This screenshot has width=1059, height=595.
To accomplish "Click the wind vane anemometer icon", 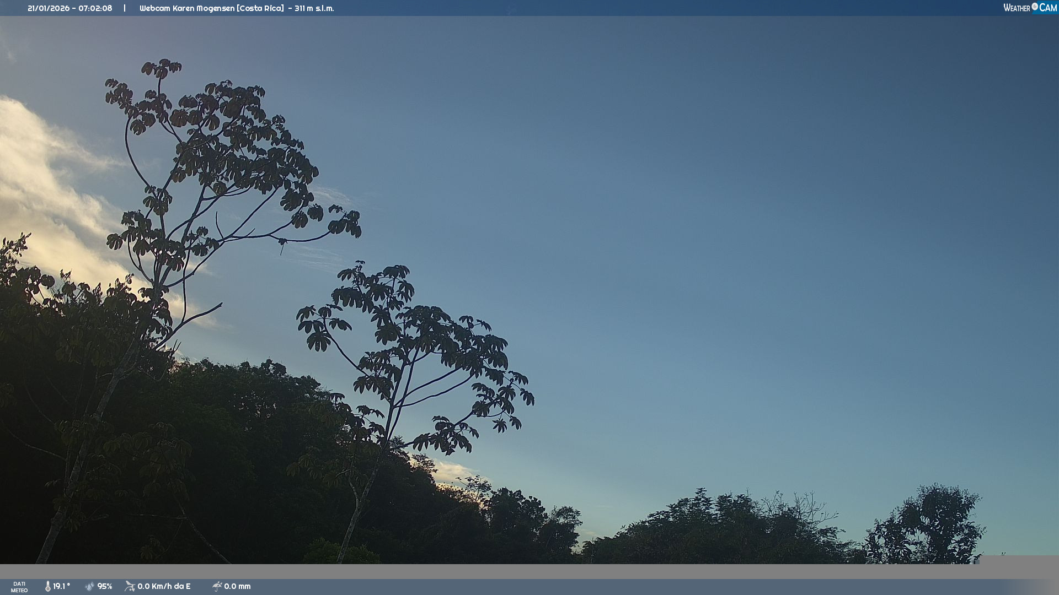I will 130,586.
